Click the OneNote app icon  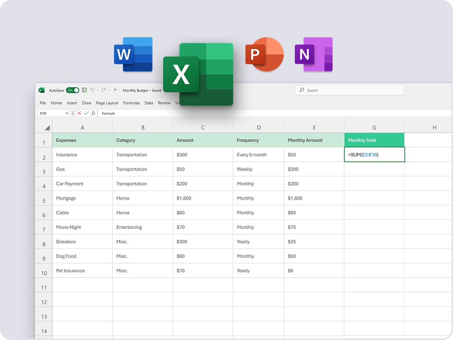313,54
